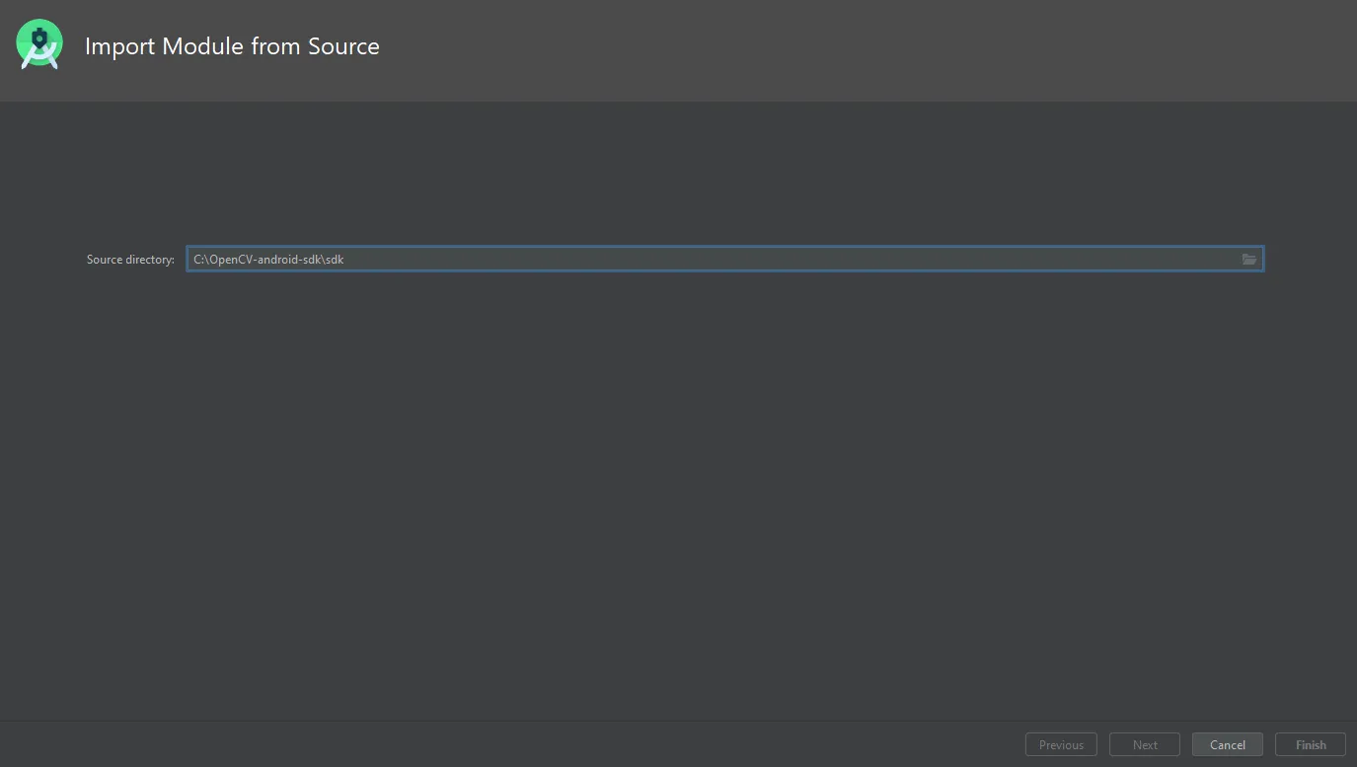The image size is (1357, 767).
Task: Click the "Source directory:" label
Action: [130, 260]
